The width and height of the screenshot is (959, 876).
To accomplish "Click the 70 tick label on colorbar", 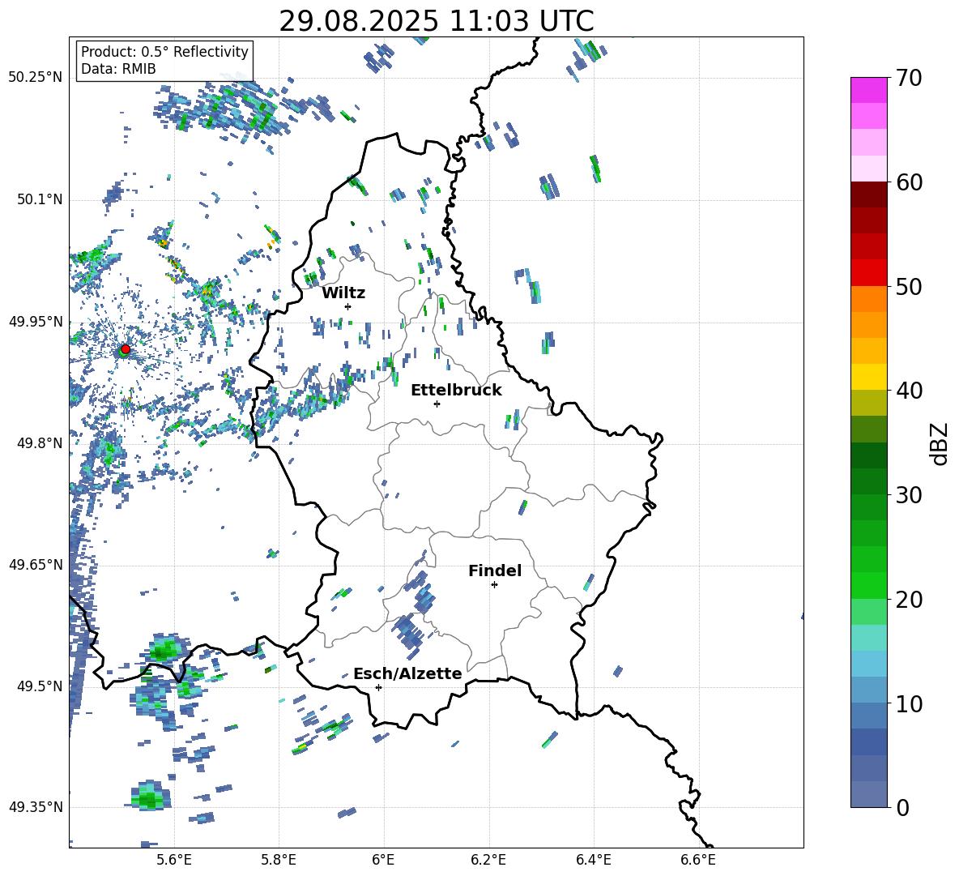I will 909,79.
